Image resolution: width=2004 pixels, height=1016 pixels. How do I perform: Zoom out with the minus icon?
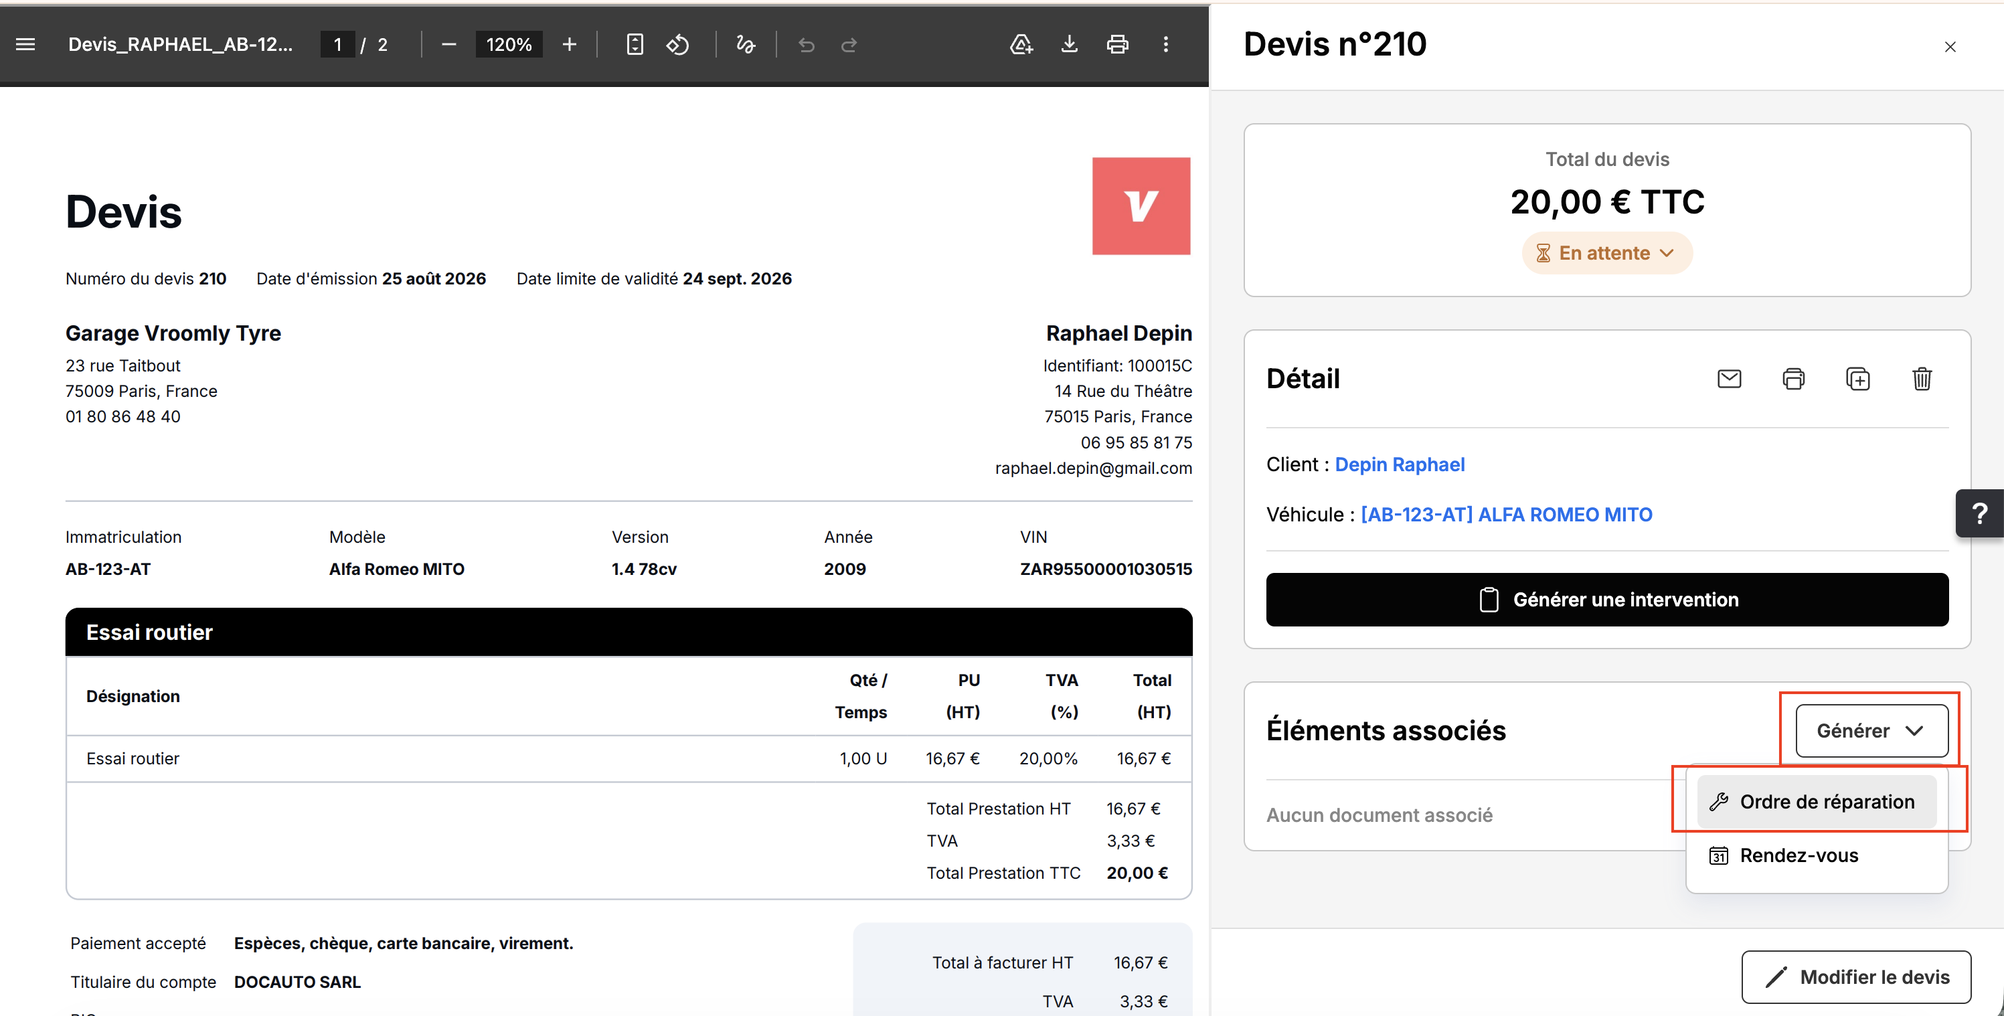click(449, 44)
